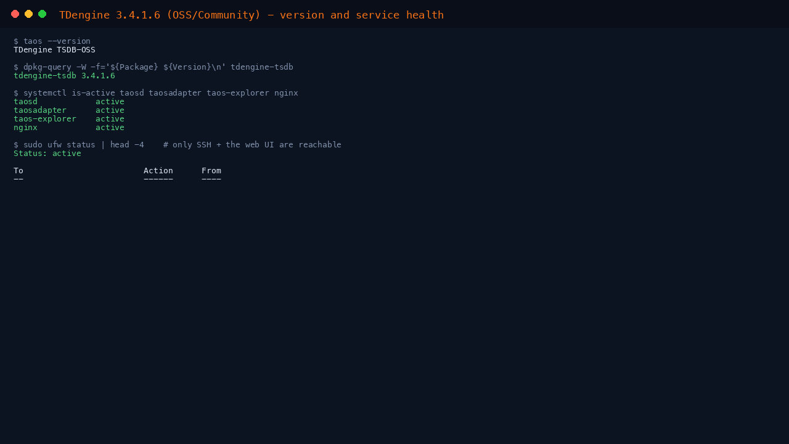Click the green maximize window dot
This screenshot has height=444, width=789.
(42, 14)
